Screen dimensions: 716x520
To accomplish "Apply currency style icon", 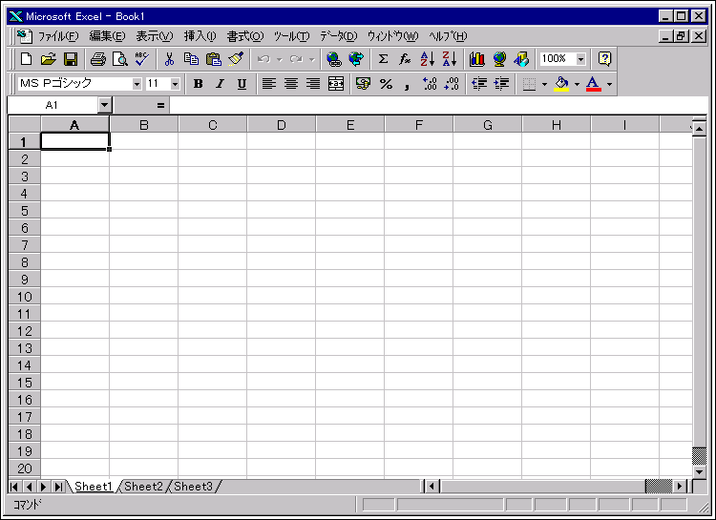I will 363,84.
